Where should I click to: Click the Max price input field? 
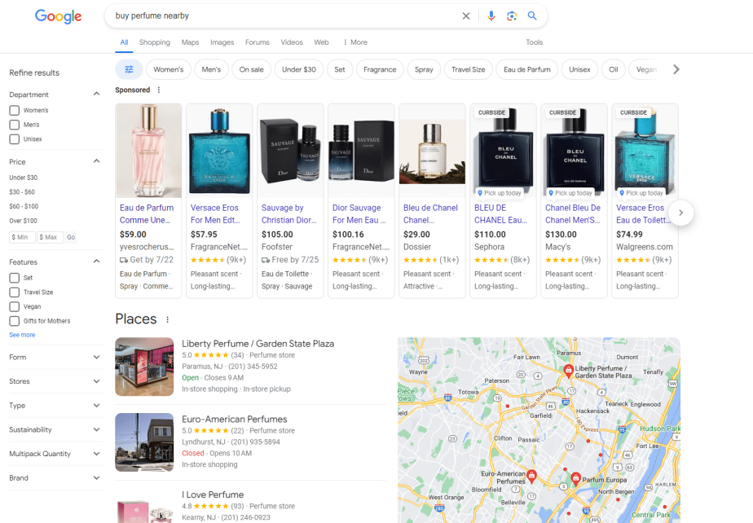click(x=51, y=237)
